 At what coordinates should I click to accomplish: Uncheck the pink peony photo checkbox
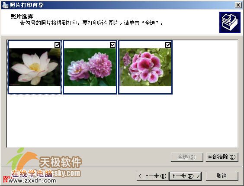112,45
